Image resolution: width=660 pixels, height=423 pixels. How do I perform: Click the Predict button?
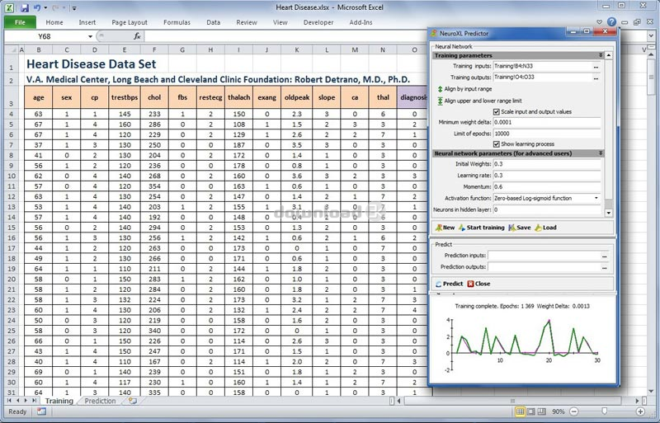click(449, 284)
